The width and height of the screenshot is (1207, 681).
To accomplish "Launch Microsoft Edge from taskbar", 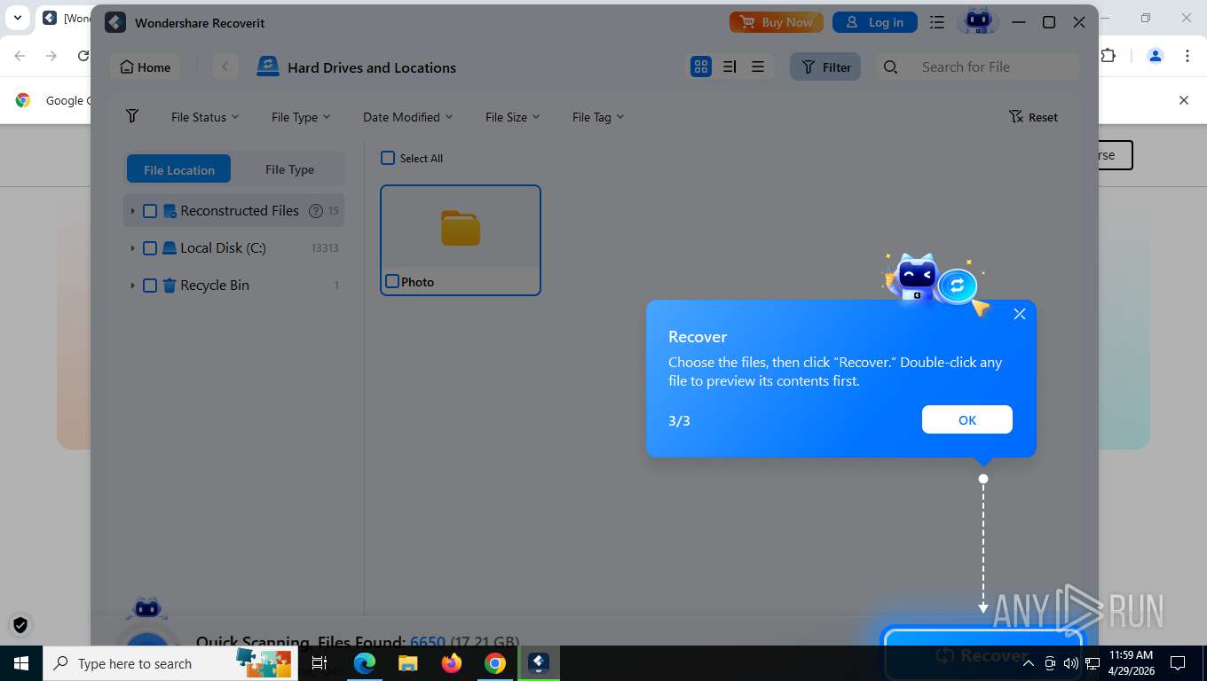I will coord(365,663).
